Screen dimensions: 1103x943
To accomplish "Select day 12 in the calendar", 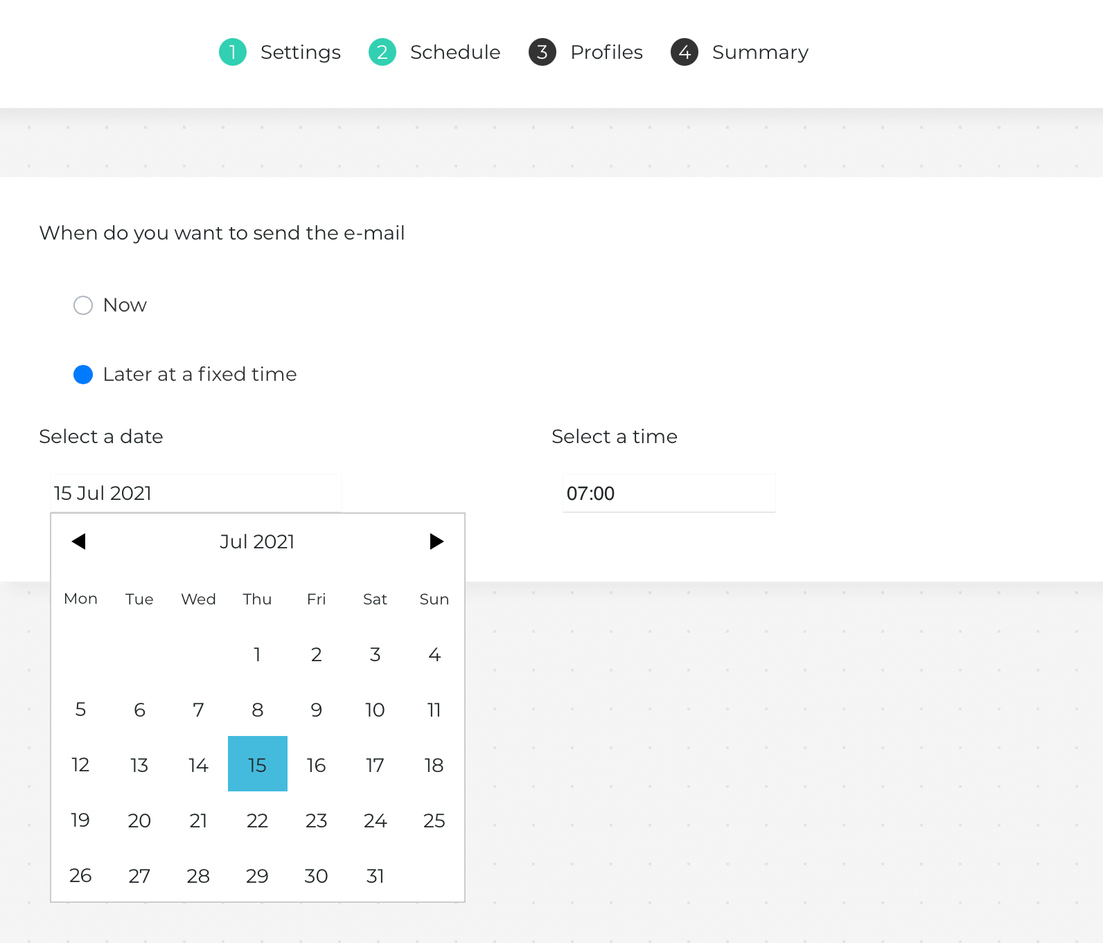I will pyautogui.click(x=80, y=765).
